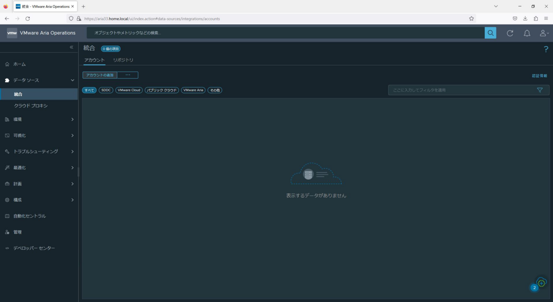Collapse the left navigation sidebar
The width and height of the screenshot is (553, 302).
(x=71, y=47)
